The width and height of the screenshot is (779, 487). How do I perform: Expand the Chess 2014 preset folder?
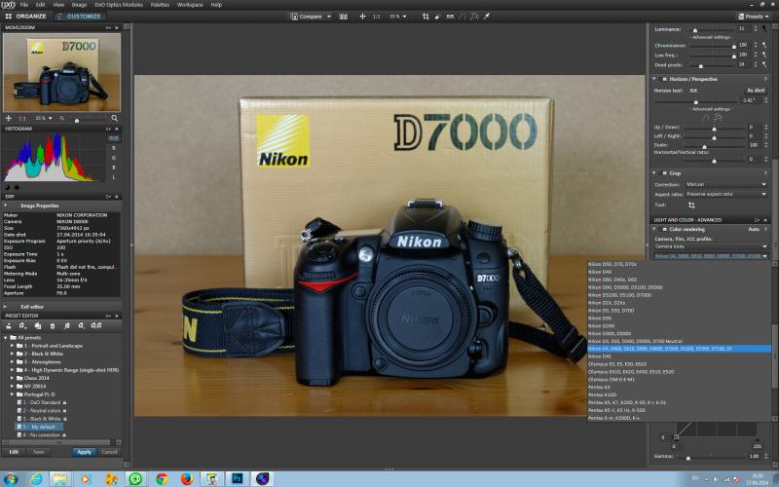pyautogui.click(x=13, y=378)
